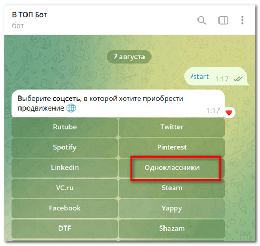Open В ТОП Бот profile from header title

click(30, 15)
